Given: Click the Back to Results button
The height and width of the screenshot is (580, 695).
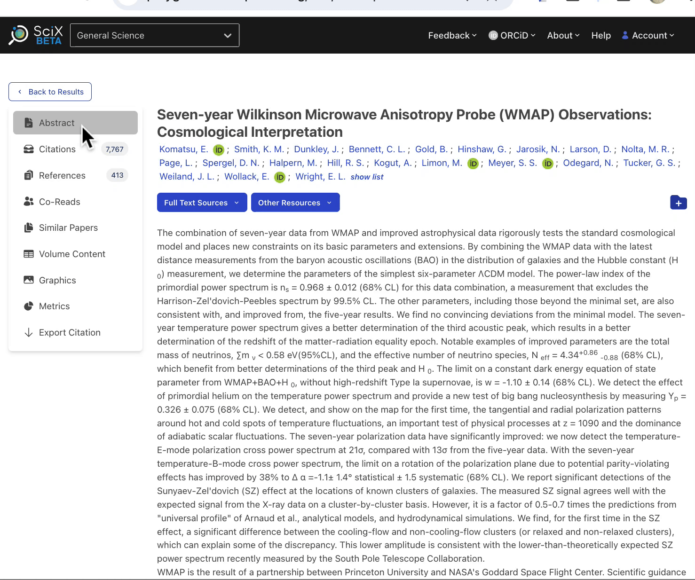Looking at the screenshot, I should (x=50, y=92).
